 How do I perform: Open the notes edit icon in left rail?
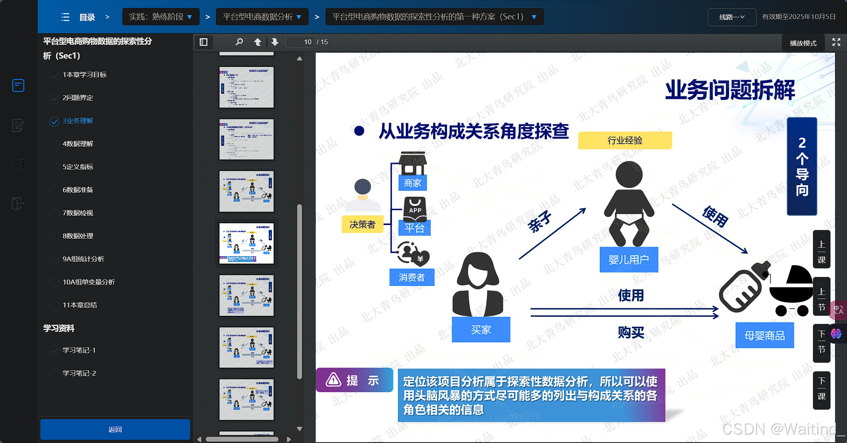pos(18,125)
